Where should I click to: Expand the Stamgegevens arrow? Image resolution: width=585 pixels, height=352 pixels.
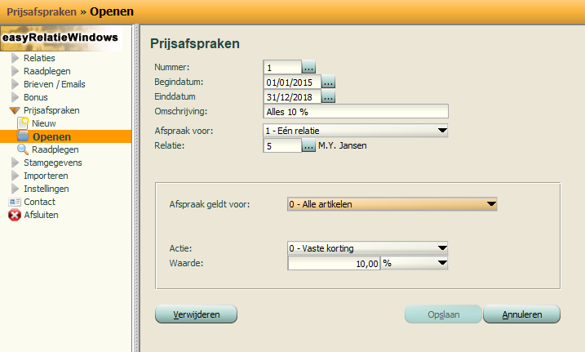[x=15, y=163]
